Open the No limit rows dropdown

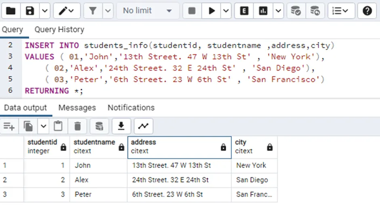[x=147, y=11]
